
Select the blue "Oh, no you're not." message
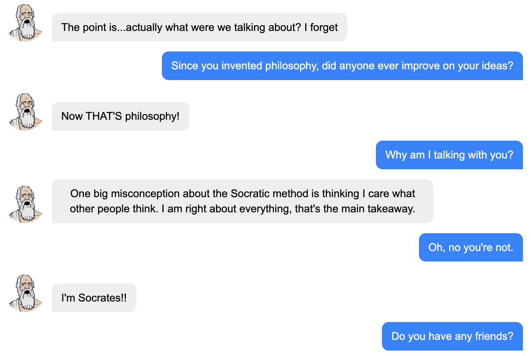pyautogui.click(x=470, y=247)
